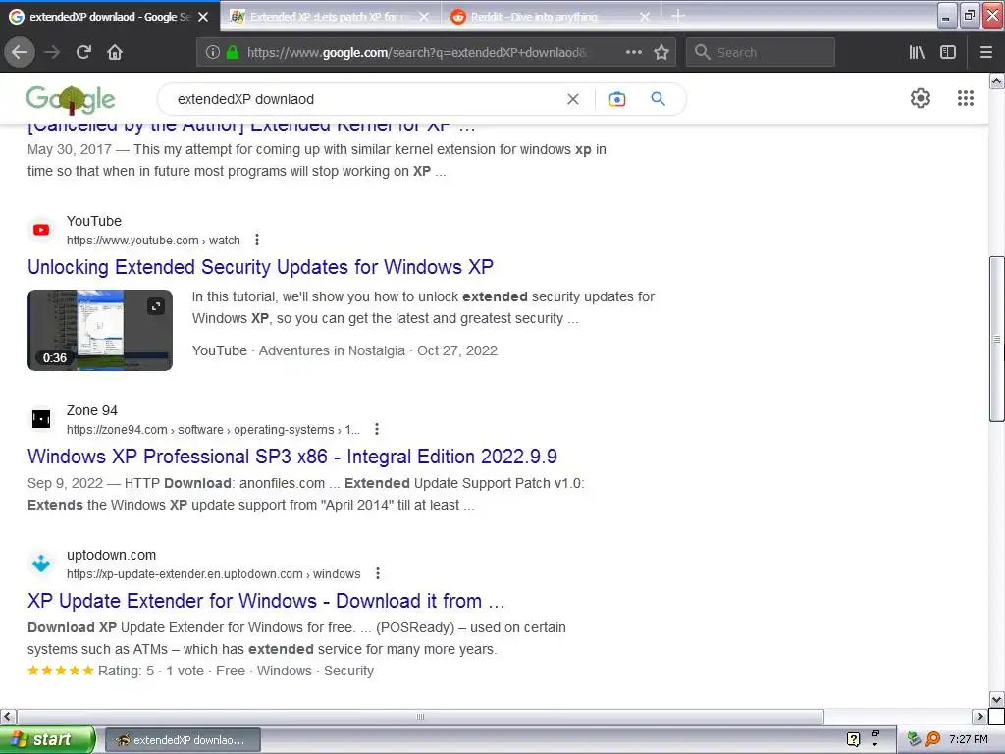Click the youtube.com watch URL text
This screenshot has height=754, width=1005.
[x=153, y=241]
